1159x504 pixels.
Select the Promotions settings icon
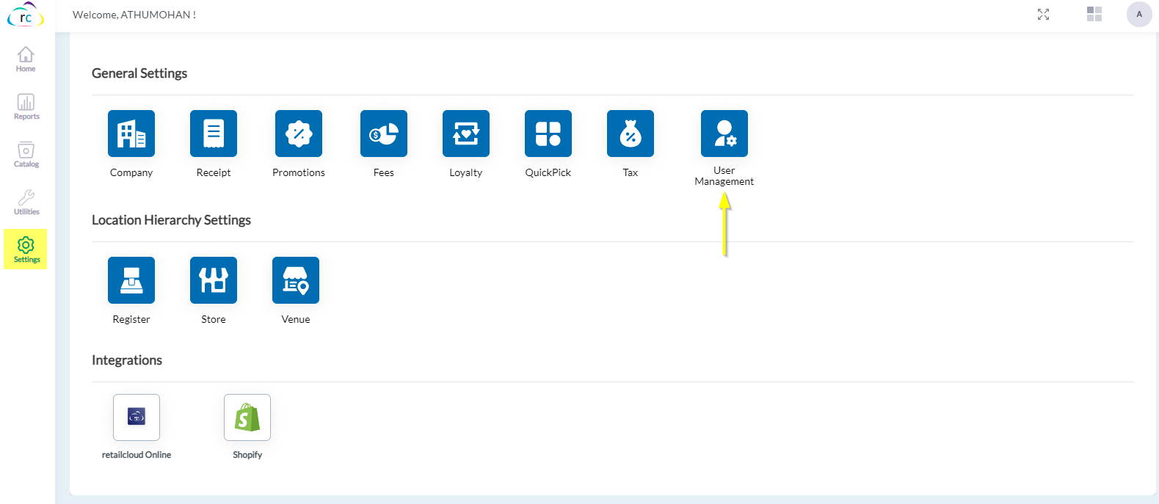click(299, 134)
